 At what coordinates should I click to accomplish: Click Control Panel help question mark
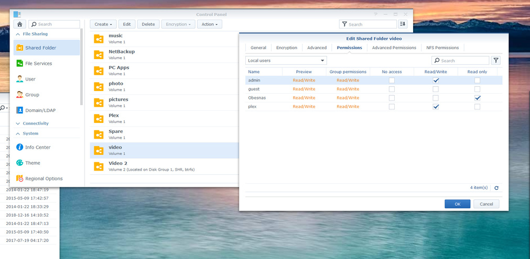tap(375, 14)
